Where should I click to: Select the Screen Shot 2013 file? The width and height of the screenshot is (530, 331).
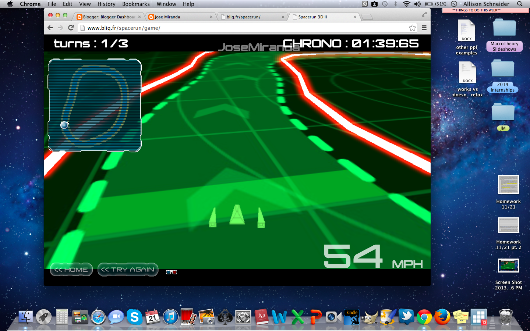508,274
